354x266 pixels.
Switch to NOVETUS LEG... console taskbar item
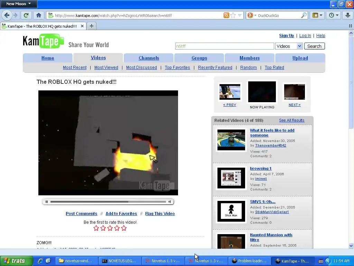click(x=120, y=261)
